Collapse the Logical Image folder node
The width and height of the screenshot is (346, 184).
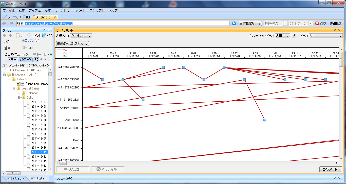[x=14, y=88]
